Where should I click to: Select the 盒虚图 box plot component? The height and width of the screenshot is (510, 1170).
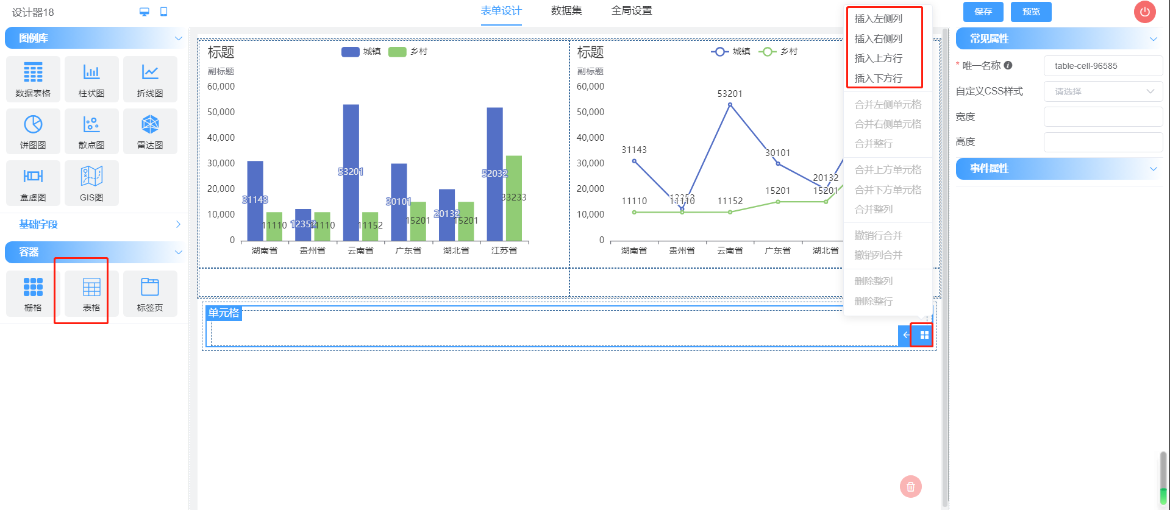tap(33, 183)
